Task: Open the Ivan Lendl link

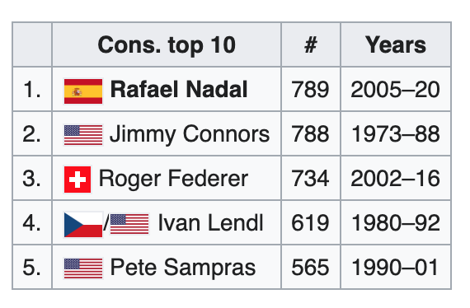Action: pos(210,223)
